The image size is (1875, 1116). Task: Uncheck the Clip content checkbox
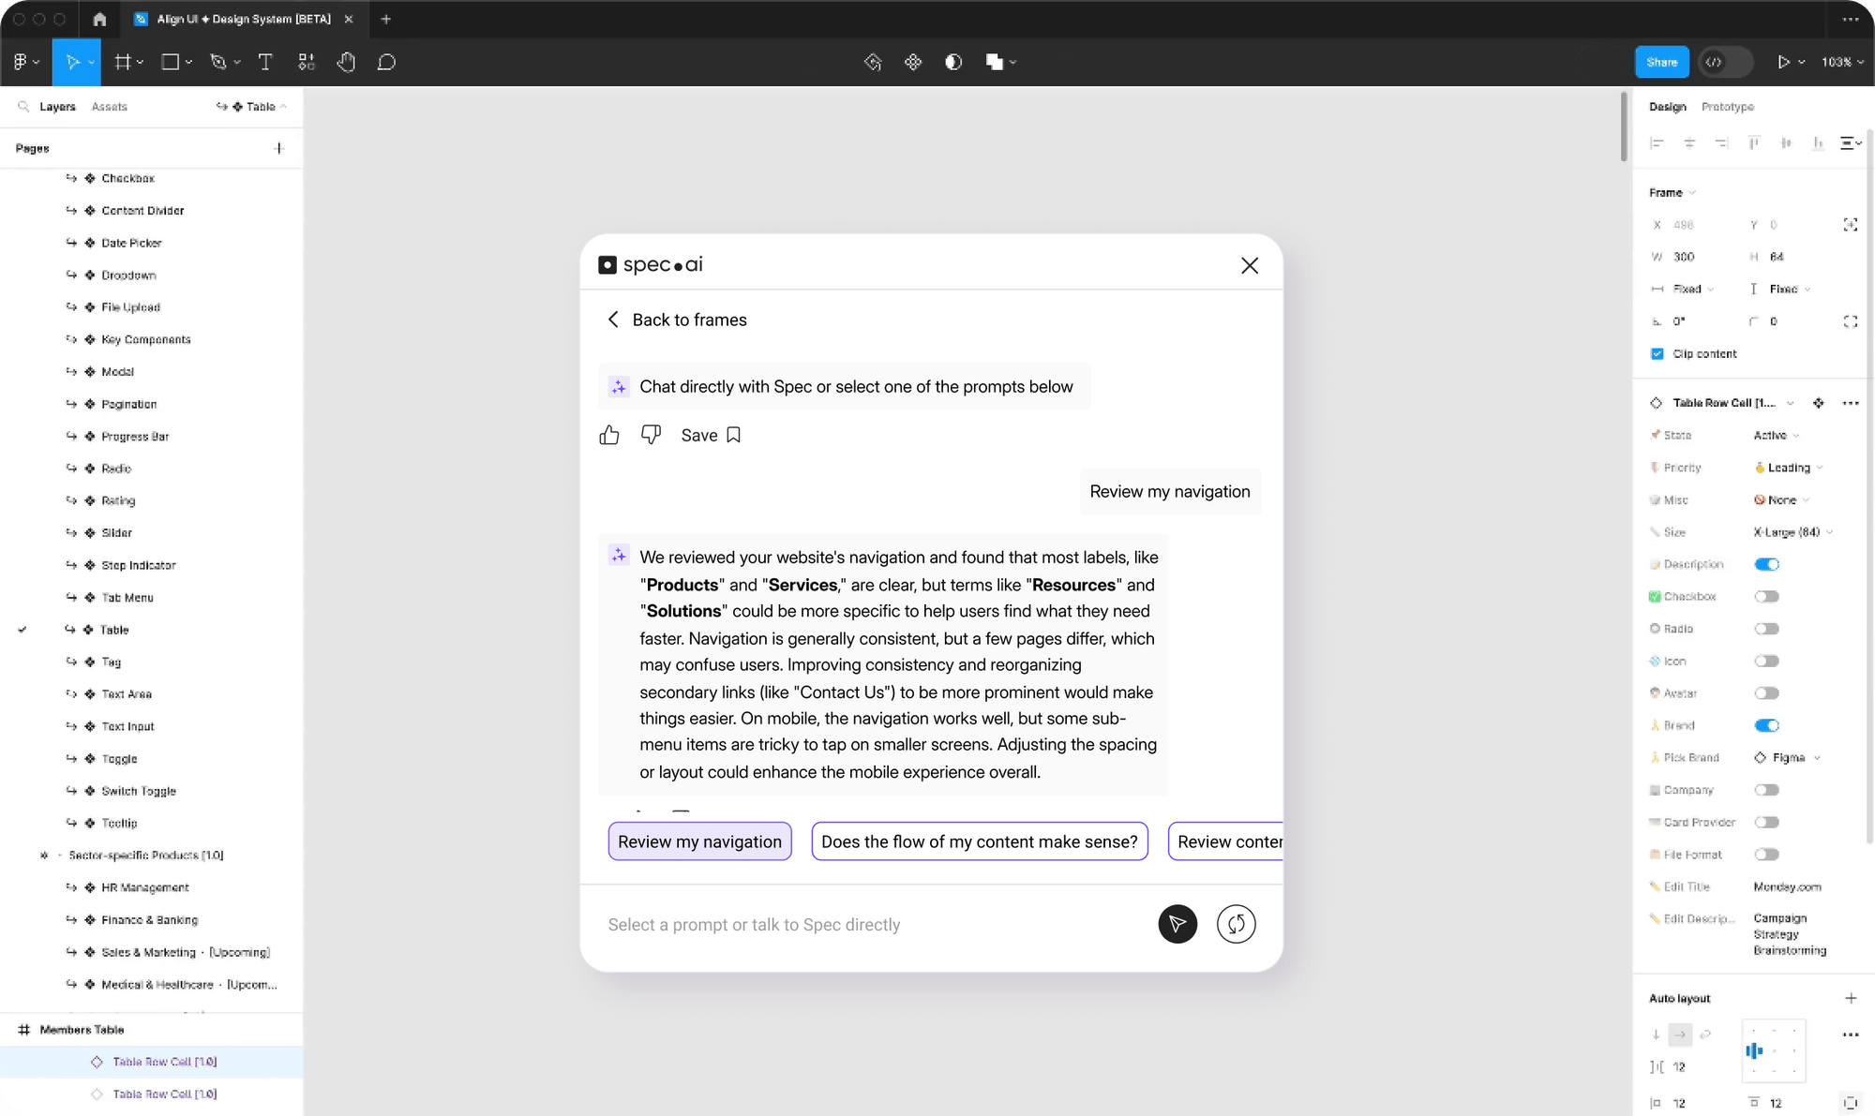(x=1657, y=353)
